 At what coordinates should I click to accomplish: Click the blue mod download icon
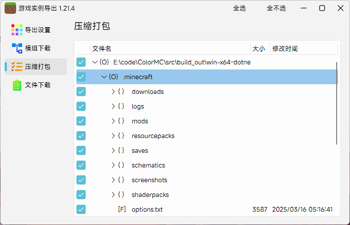click(x=17, y=48)
